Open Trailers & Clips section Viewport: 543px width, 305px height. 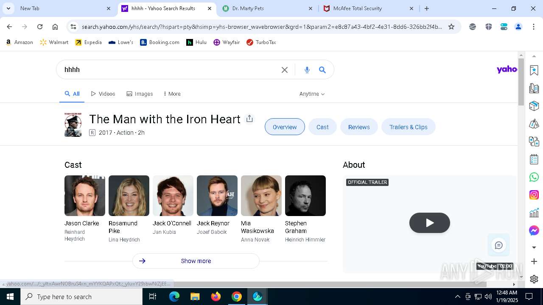tap(409, 127)
